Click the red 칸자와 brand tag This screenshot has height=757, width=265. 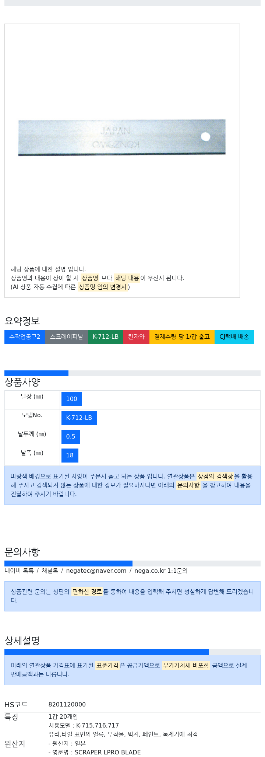pyautogui.click(x=136, y=337)
